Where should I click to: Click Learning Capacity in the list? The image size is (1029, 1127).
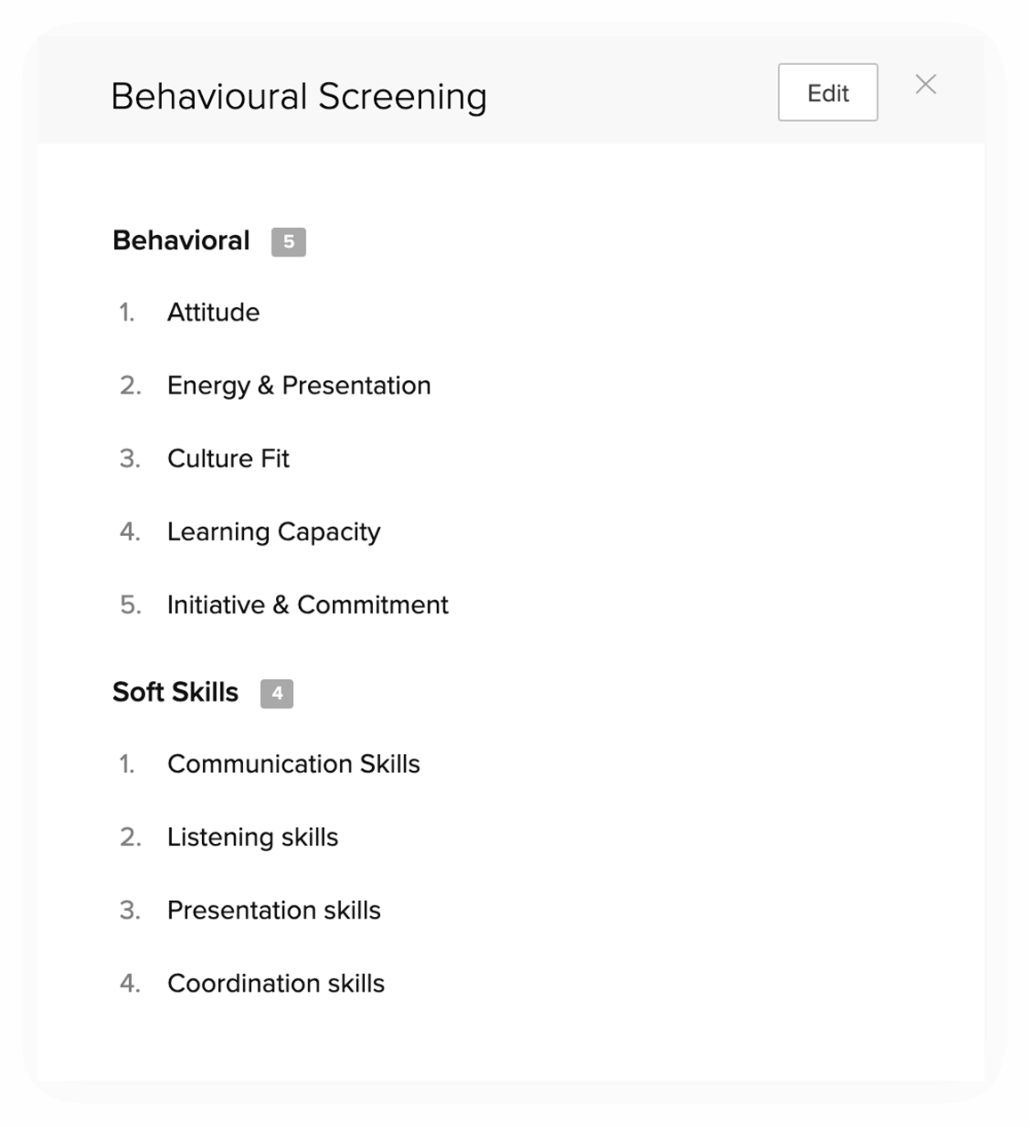pos(274,531)
